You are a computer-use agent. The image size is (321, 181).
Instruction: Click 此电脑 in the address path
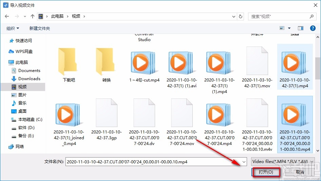(x=57, y=16)
